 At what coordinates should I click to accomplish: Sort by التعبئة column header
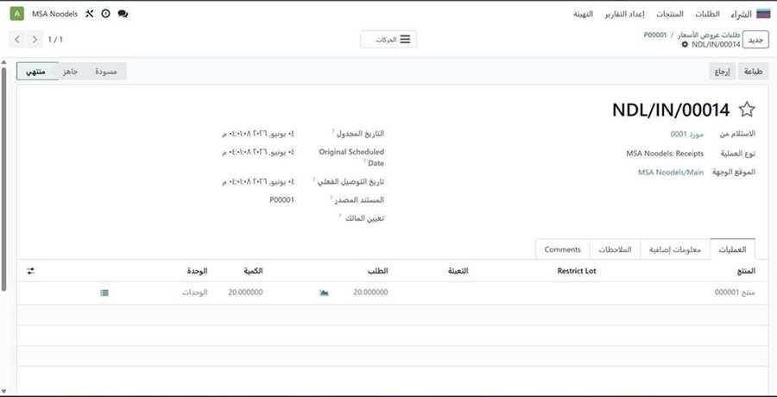pos(458,271)
